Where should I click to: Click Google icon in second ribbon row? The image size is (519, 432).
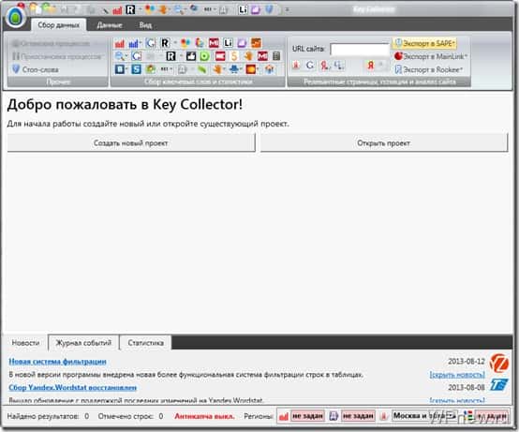137,56
